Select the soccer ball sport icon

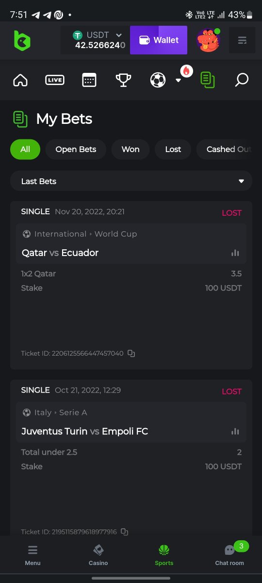(158, 80)
